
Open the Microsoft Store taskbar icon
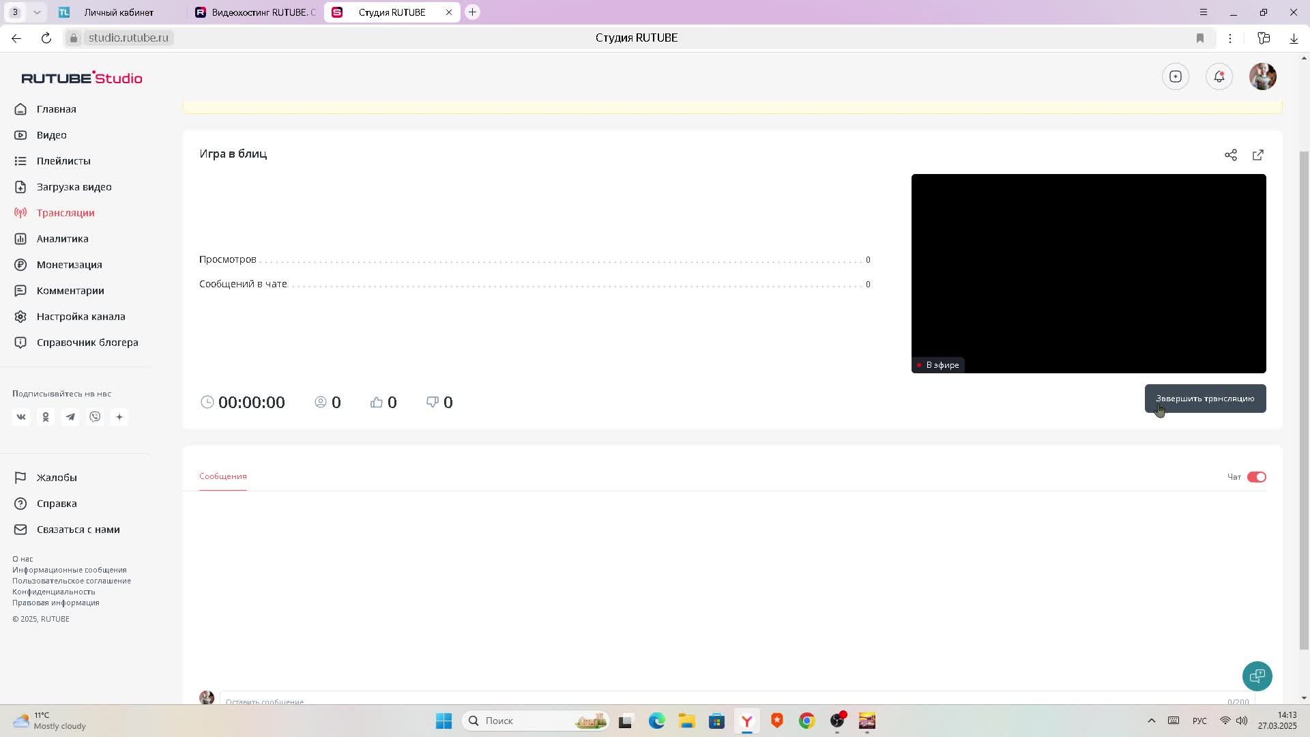pyautogui.click(x=716, y=721)
